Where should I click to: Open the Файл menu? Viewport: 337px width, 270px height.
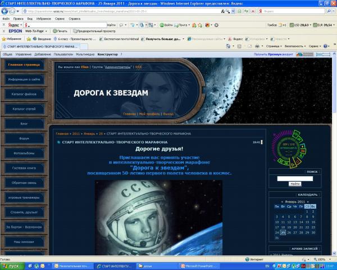point(6,19)
